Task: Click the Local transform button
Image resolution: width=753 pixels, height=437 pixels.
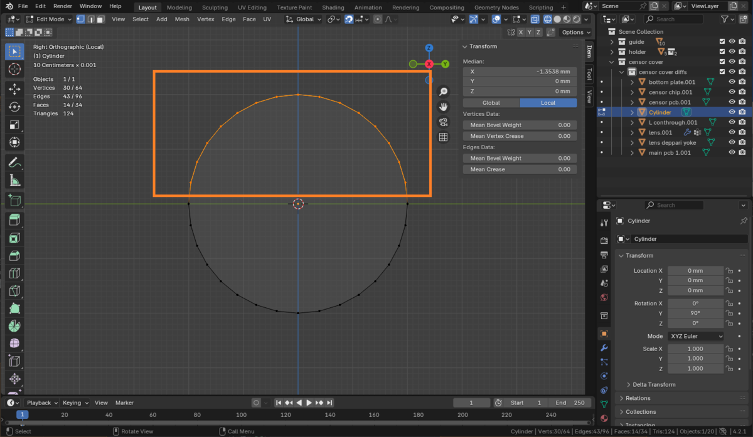Action: click(x=548, y=103)
